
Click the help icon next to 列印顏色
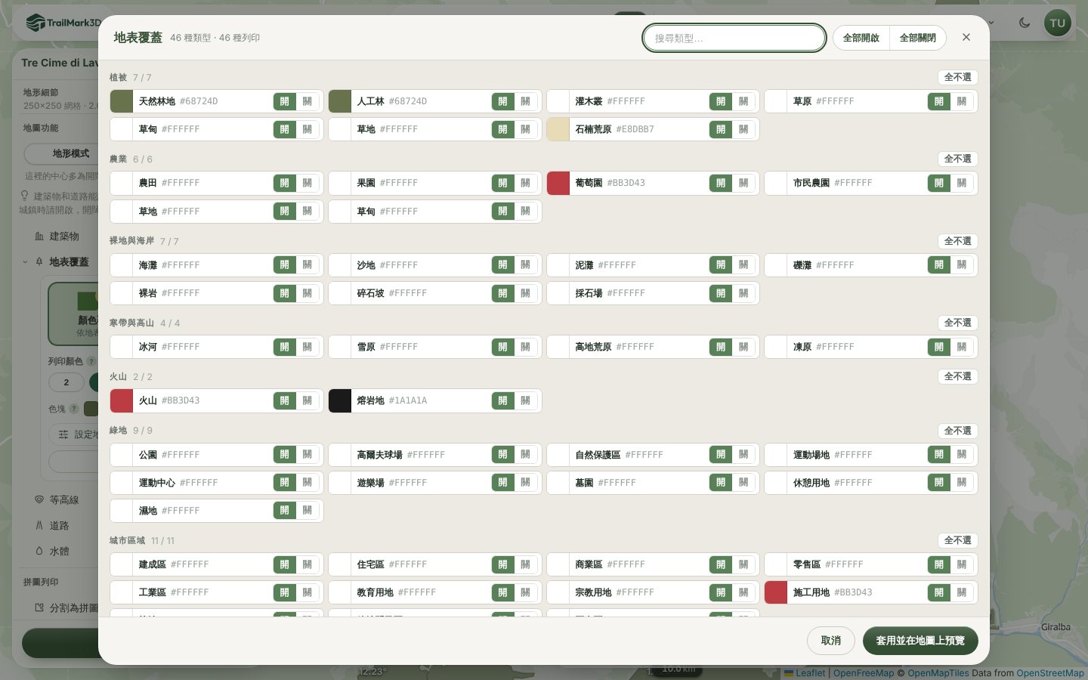(x=91, y=361)
